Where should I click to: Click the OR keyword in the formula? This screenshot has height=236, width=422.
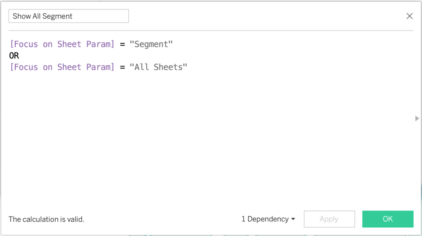tap(14, 56)
